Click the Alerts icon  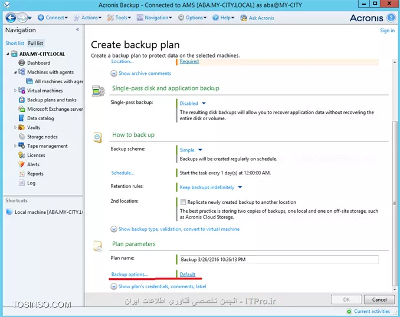[x=22, y=164]
